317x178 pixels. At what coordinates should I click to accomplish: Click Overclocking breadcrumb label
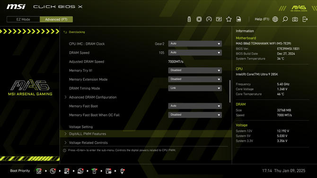click(x=77, y=32)
